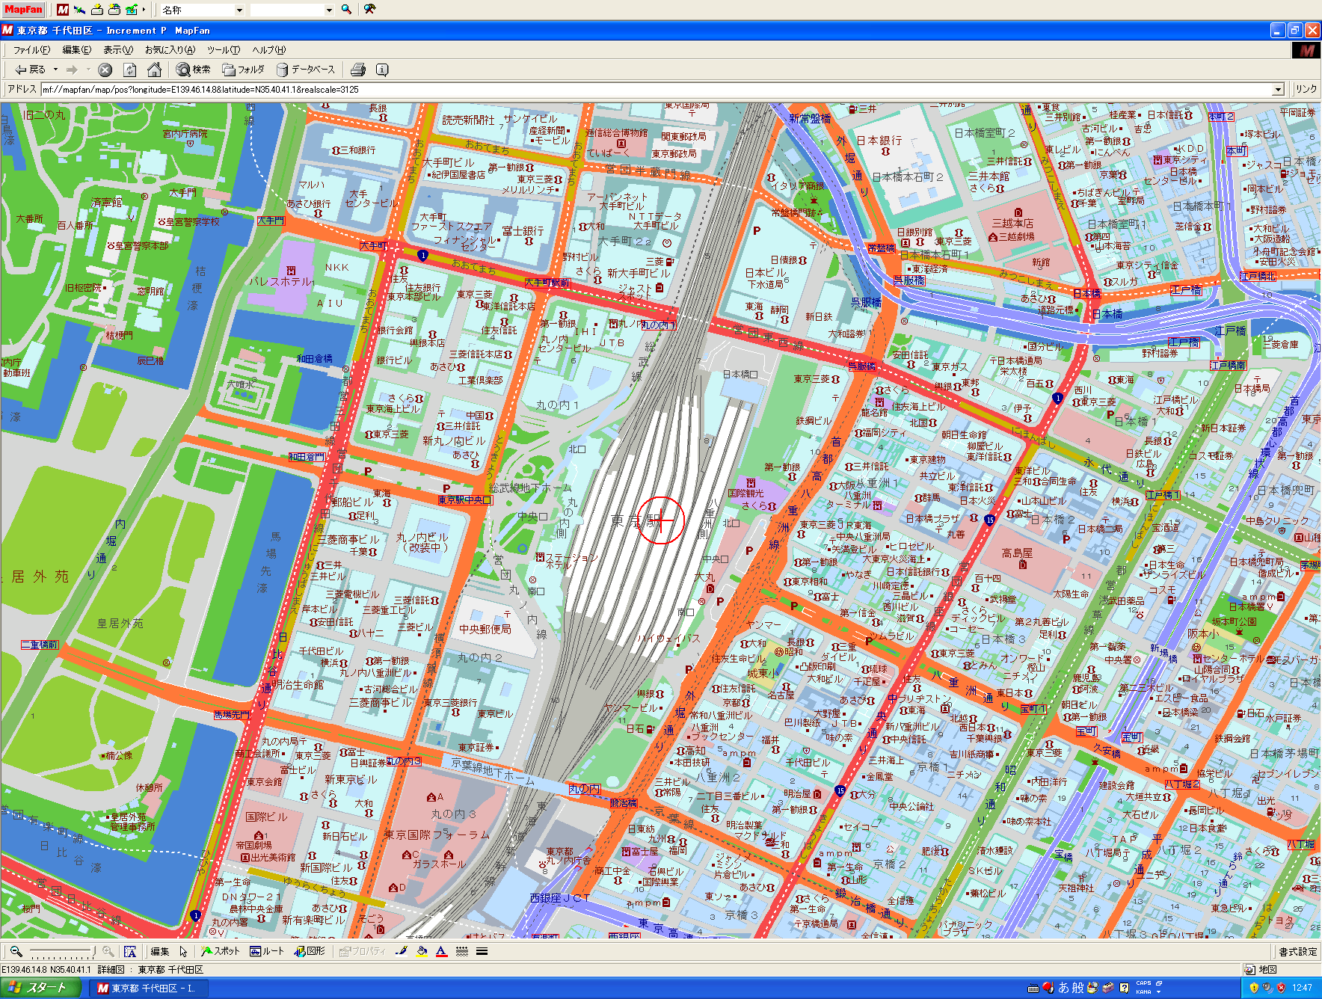
Task: Click the magnifier search icon beside the top dropdowns
Action: tap(347, 10)
